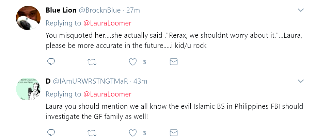Open D's profile avatar
This screenshot has width=316, height=140.
coord(29,89)
